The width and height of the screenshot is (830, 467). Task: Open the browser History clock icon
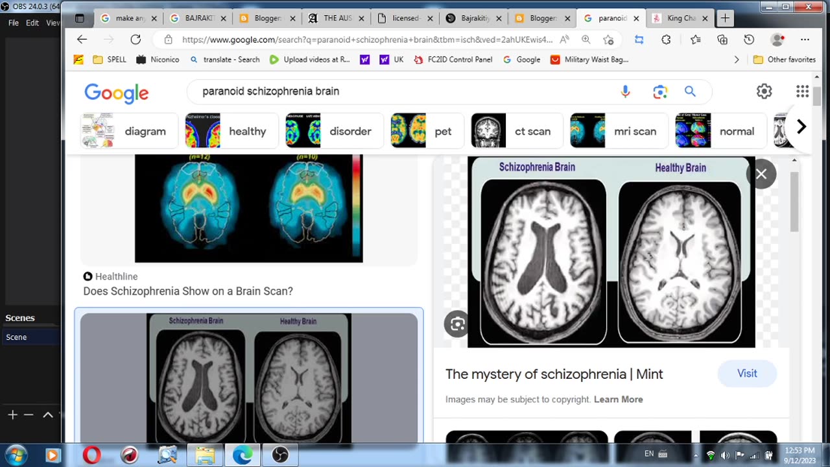pyautogui.click(x=749, y=40)
